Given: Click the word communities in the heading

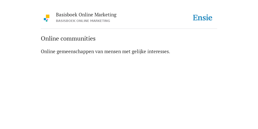Looking at the screenshot, I should point(78,39).
